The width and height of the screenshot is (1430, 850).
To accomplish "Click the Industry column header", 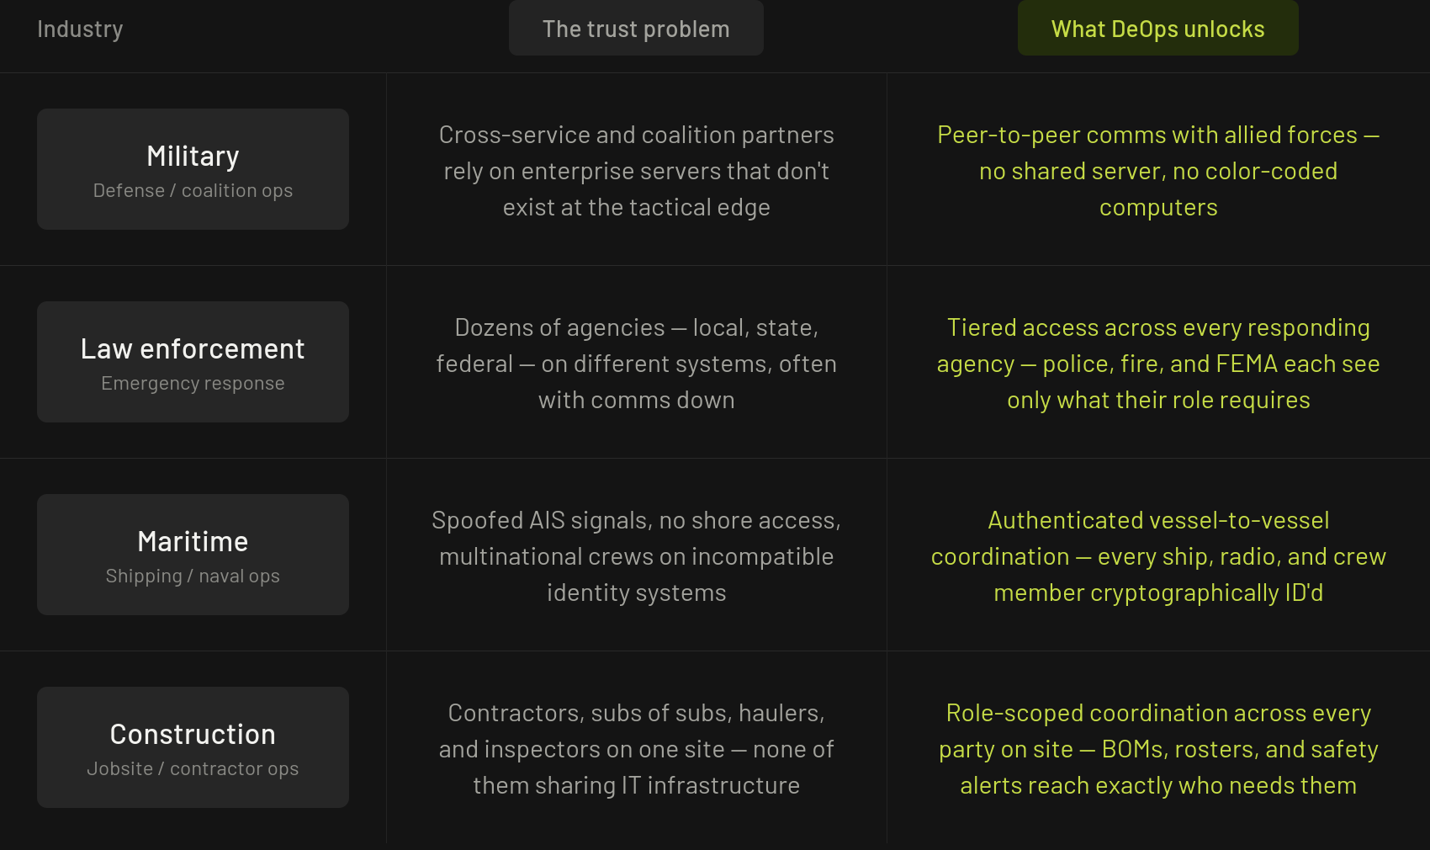I will point(80,29).
